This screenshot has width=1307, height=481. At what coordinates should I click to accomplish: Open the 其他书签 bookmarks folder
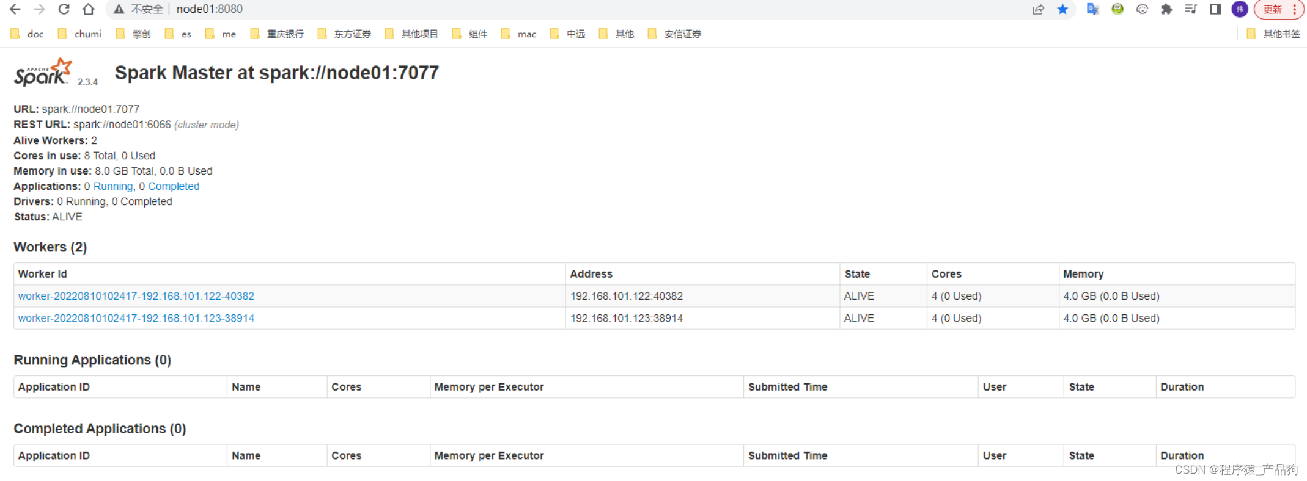point(1273,34)
